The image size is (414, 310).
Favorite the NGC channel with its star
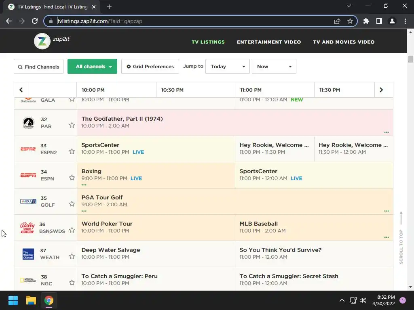click(72, 283)
